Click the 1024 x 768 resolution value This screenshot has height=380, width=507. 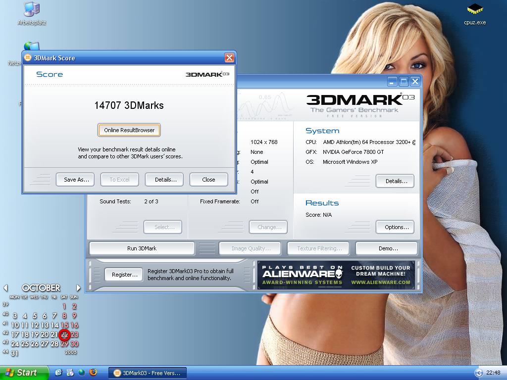264,142
